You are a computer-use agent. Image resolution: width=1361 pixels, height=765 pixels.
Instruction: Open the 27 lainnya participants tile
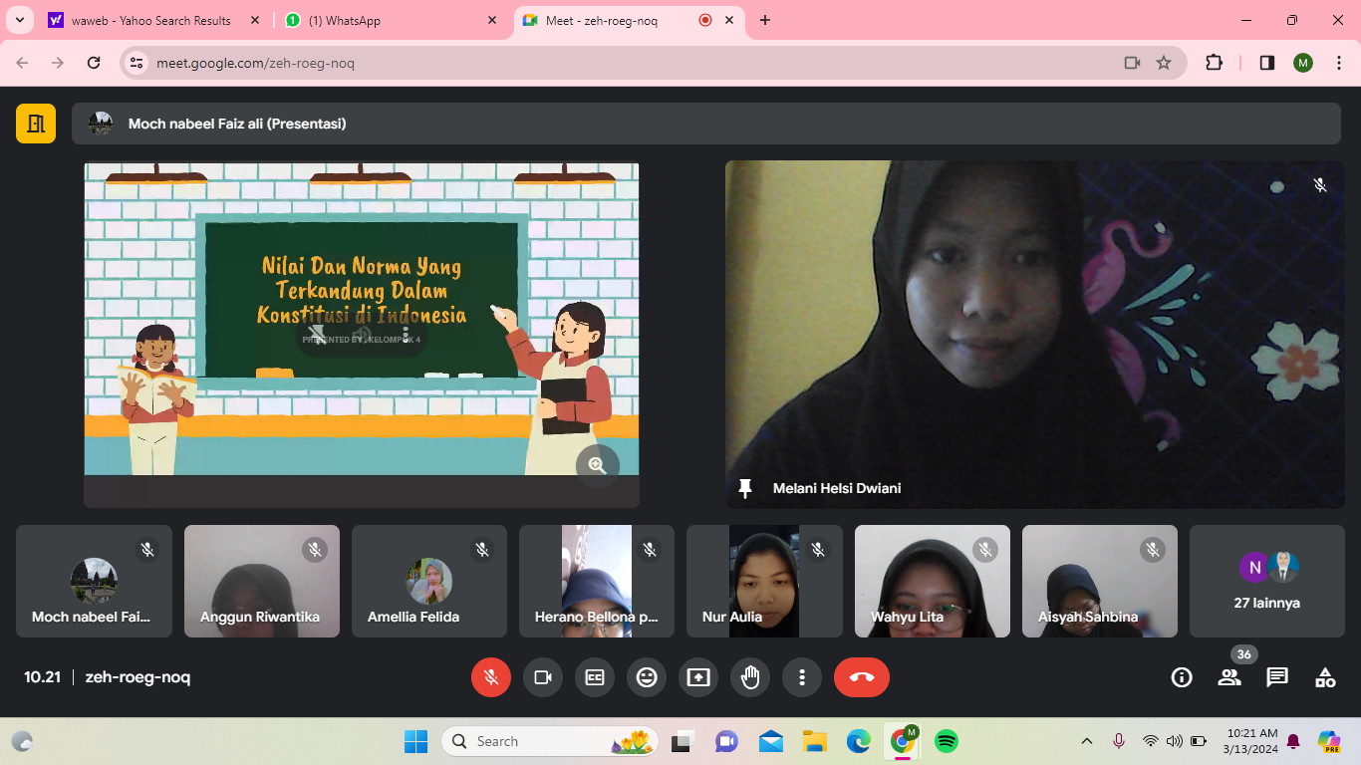pos(1267,582)
